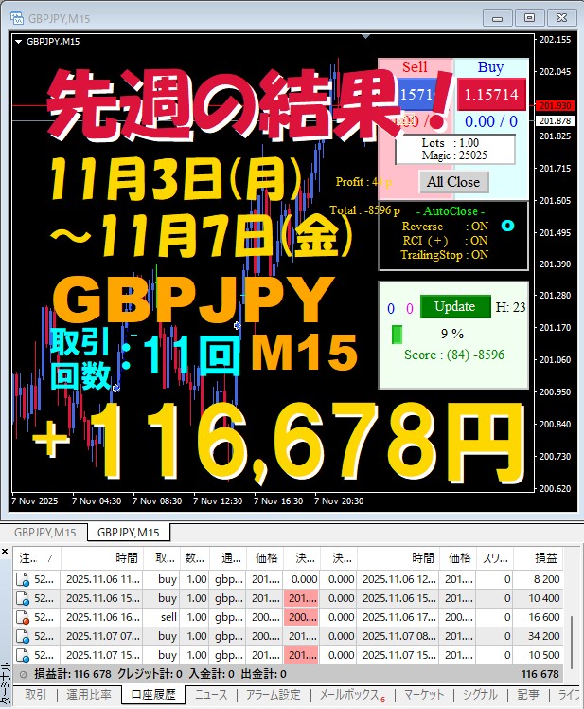
Task: Maximize the GBPJPY,M15 chart window
Action: coord(529,18)
